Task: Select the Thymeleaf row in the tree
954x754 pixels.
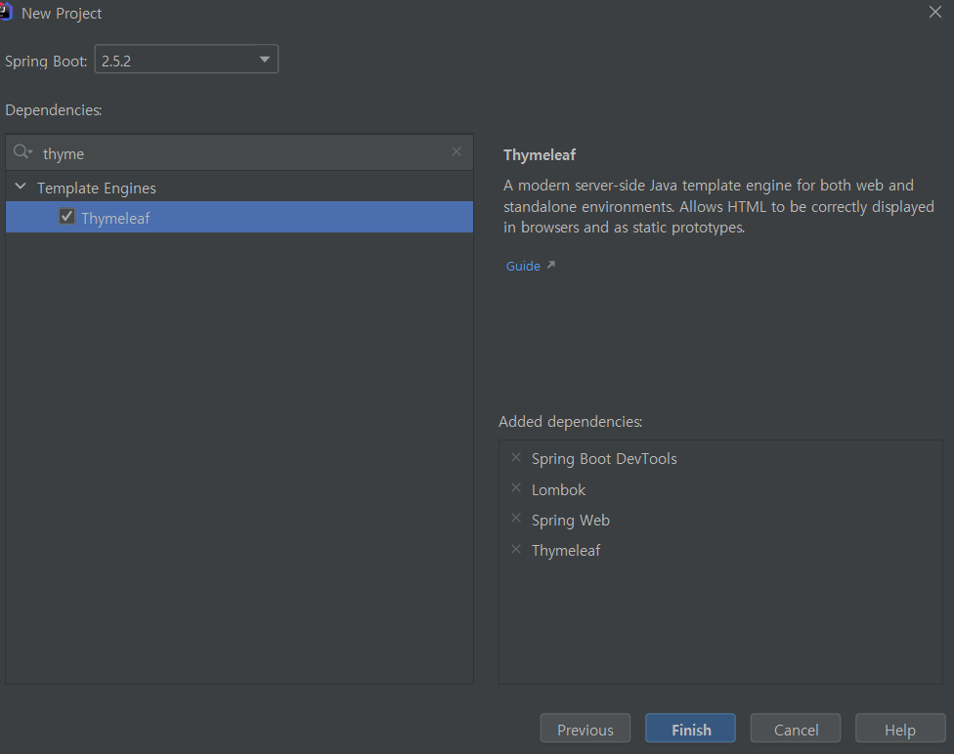Action: (x=239, y=217)
